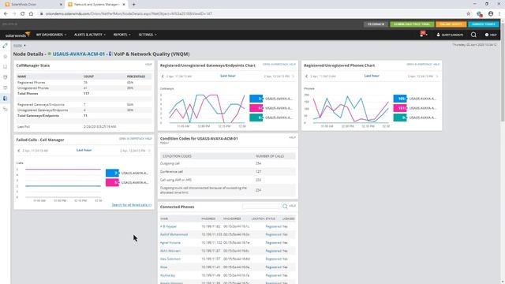The image size is (505, 284).
Task: Switch to the Network and Systems Manager tab
Action: point(96,5)
